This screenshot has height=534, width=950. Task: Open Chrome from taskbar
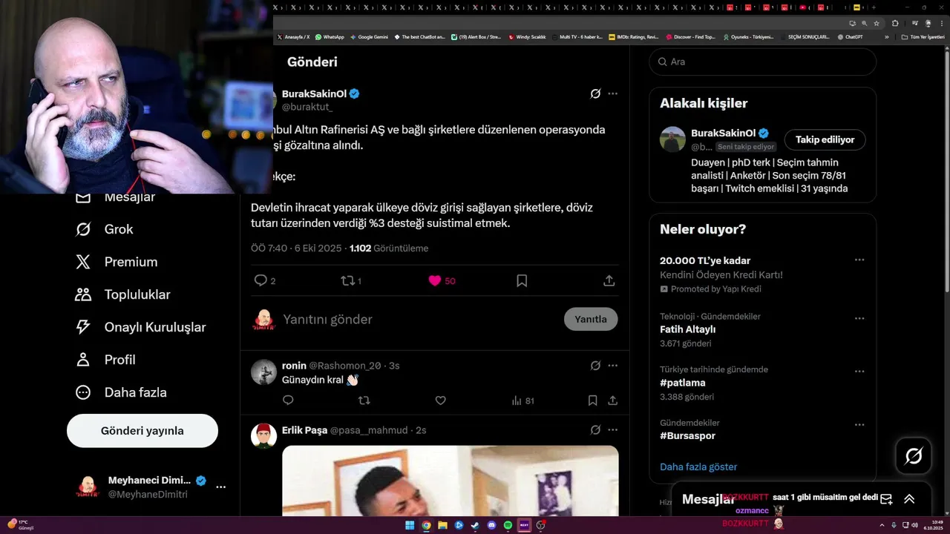(426, 525)
